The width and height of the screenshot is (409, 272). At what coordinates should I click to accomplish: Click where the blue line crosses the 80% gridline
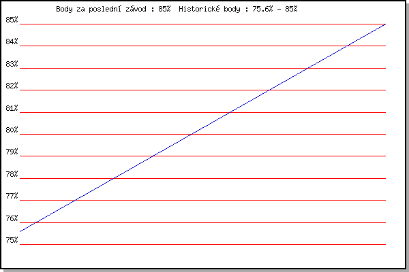coord(192,134)
